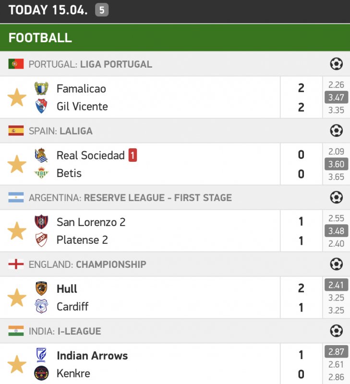350x384 pixels.
Task: Click soccer ball icon for Argentina Reserve League
Action: pos(337,197)
